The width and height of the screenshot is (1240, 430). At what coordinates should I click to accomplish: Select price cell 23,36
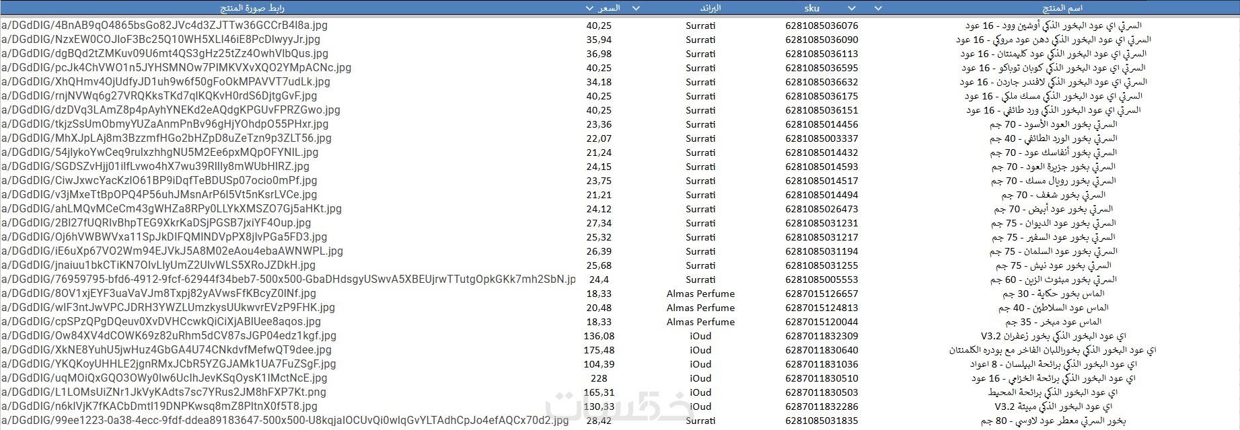point(599,124)
